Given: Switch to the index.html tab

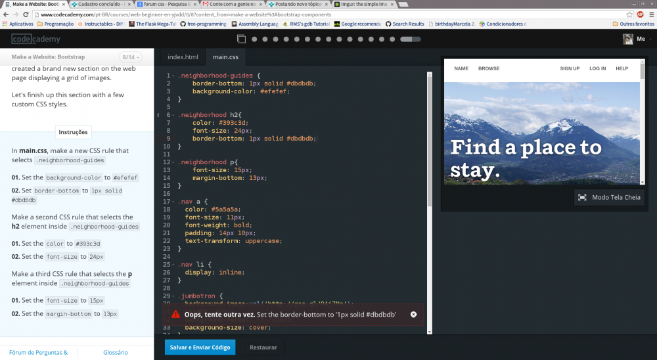Looking at the screenshot, I should coord(183,57).
